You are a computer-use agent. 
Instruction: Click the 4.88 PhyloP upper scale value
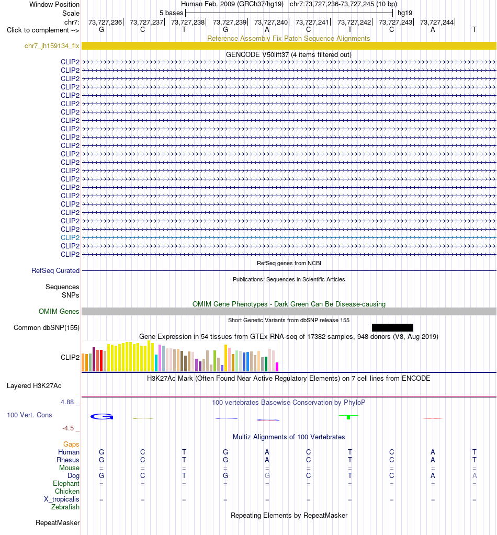(x=67, y=402)
